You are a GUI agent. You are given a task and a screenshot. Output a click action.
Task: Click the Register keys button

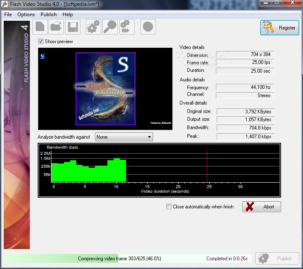(x=280, y=28)
